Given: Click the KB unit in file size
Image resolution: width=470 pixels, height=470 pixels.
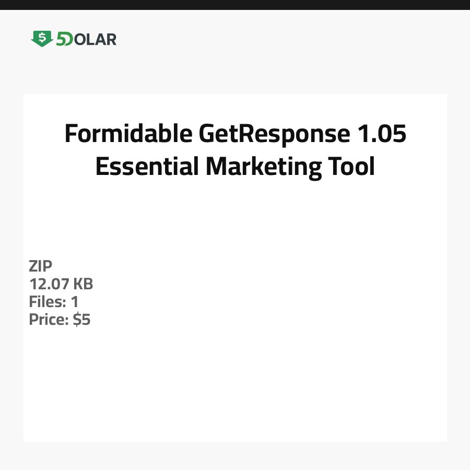Looking at the screenshot, I should 83,284.
